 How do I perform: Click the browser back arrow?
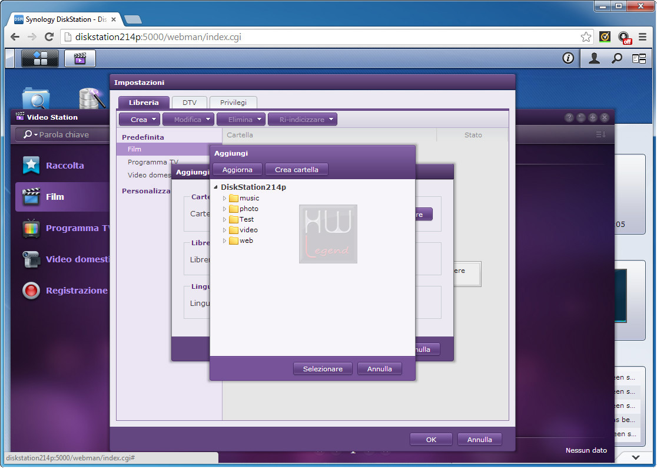pyautogui.click(x=15, y=37)
